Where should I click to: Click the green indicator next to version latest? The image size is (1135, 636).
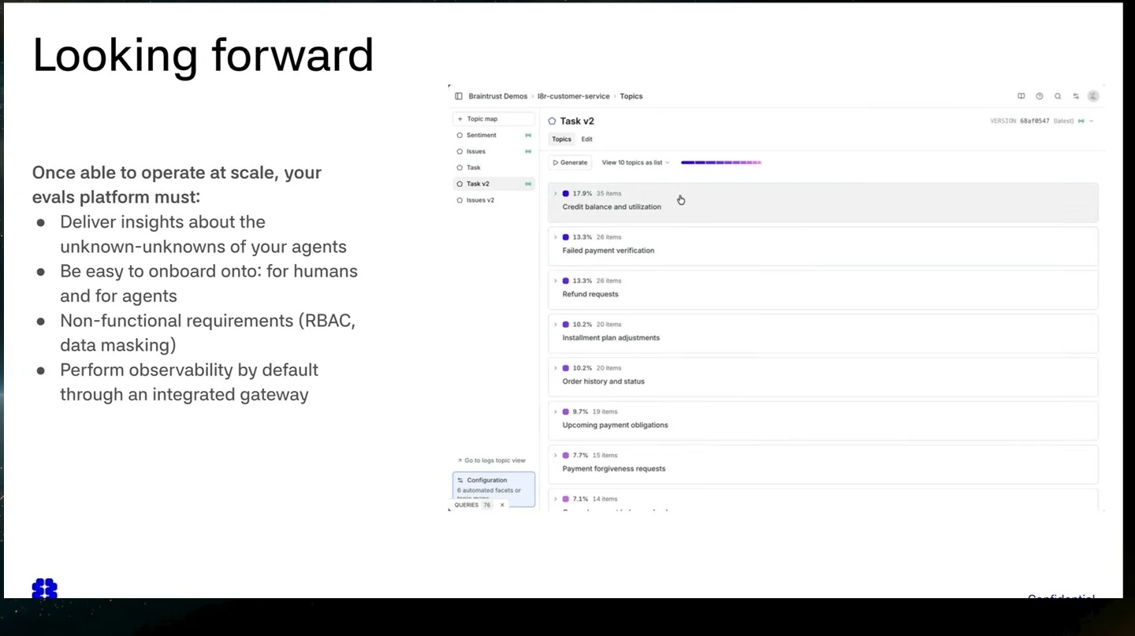tap(1081, 121)
